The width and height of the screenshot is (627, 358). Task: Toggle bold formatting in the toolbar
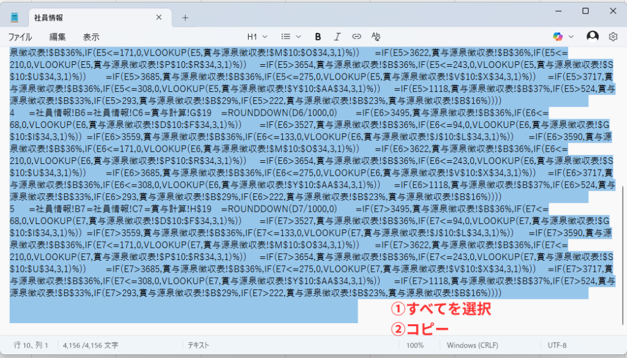tap(318, 37)
